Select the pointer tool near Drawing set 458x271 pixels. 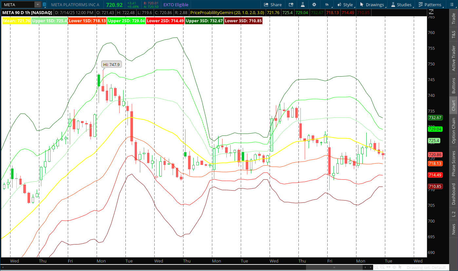pyautogui.click(x=401, y=267)
